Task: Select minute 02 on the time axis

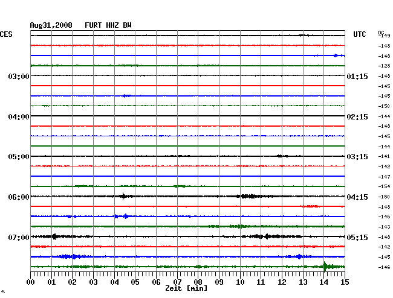Action: (72, 282)
